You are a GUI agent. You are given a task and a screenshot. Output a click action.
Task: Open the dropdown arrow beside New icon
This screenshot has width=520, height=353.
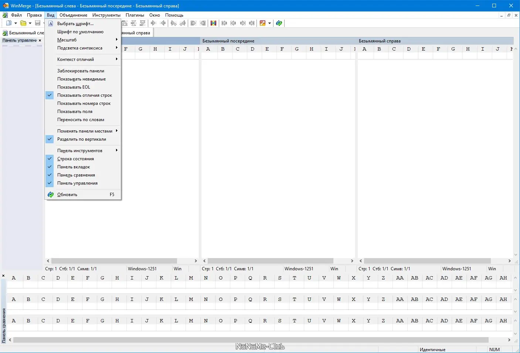click(x=16, y=23)
